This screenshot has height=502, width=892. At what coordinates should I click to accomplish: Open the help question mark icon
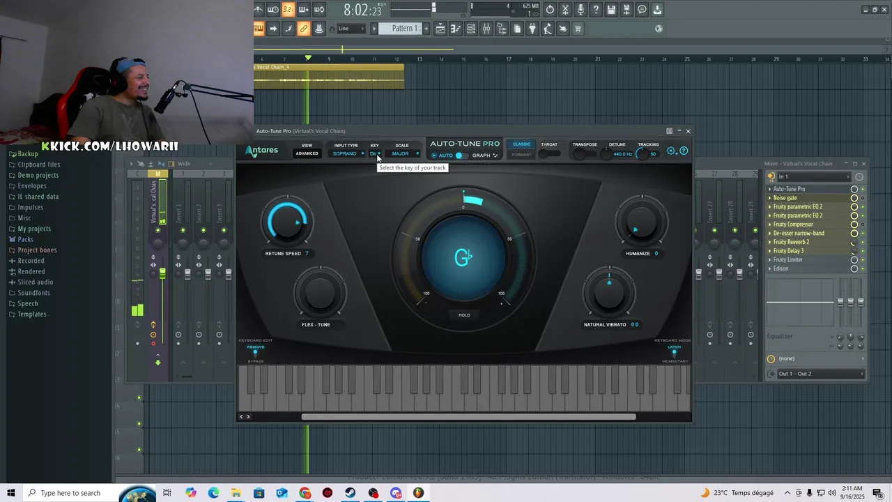click(595, 10)
